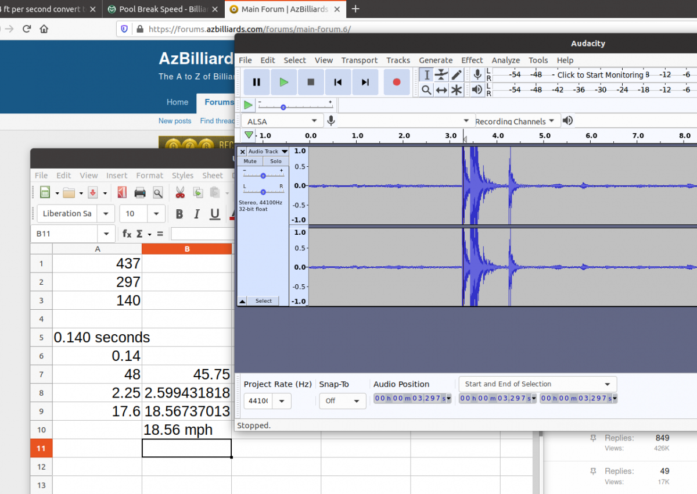Viewport: 697px width, 494px height.
Task: Click the Print Preview icon in Calc
Action: (x=157, y=192)
